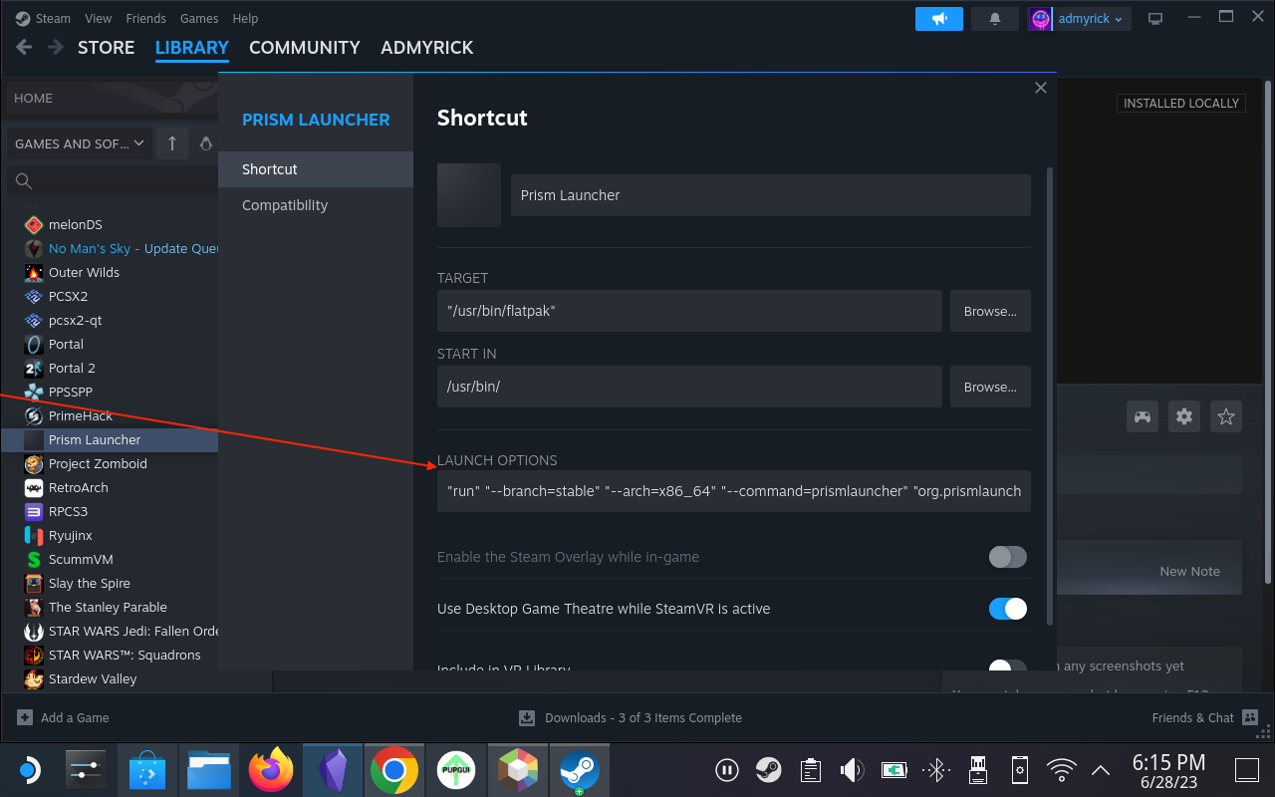Switch to the Compatibility tab

pos(284,204)
